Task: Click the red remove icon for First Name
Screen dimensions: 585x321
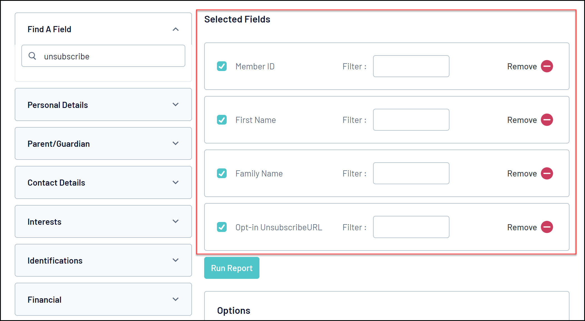Action: click(547, 120)
